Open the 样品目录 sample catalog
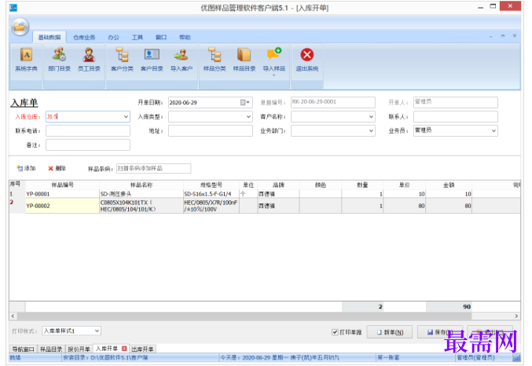This screenshot has width=532, height=366. (x=244, y=60)
